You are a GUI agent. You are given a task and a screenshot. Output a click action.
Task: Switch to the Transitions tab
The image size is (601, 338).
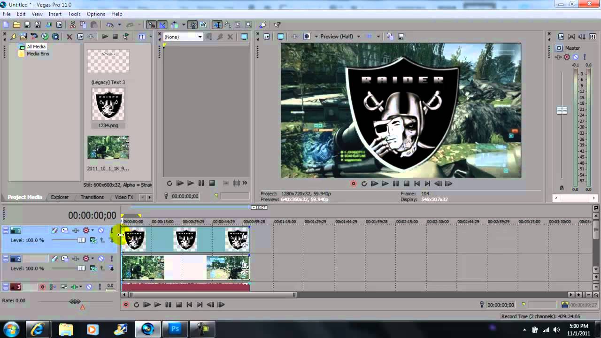[92, 197]
